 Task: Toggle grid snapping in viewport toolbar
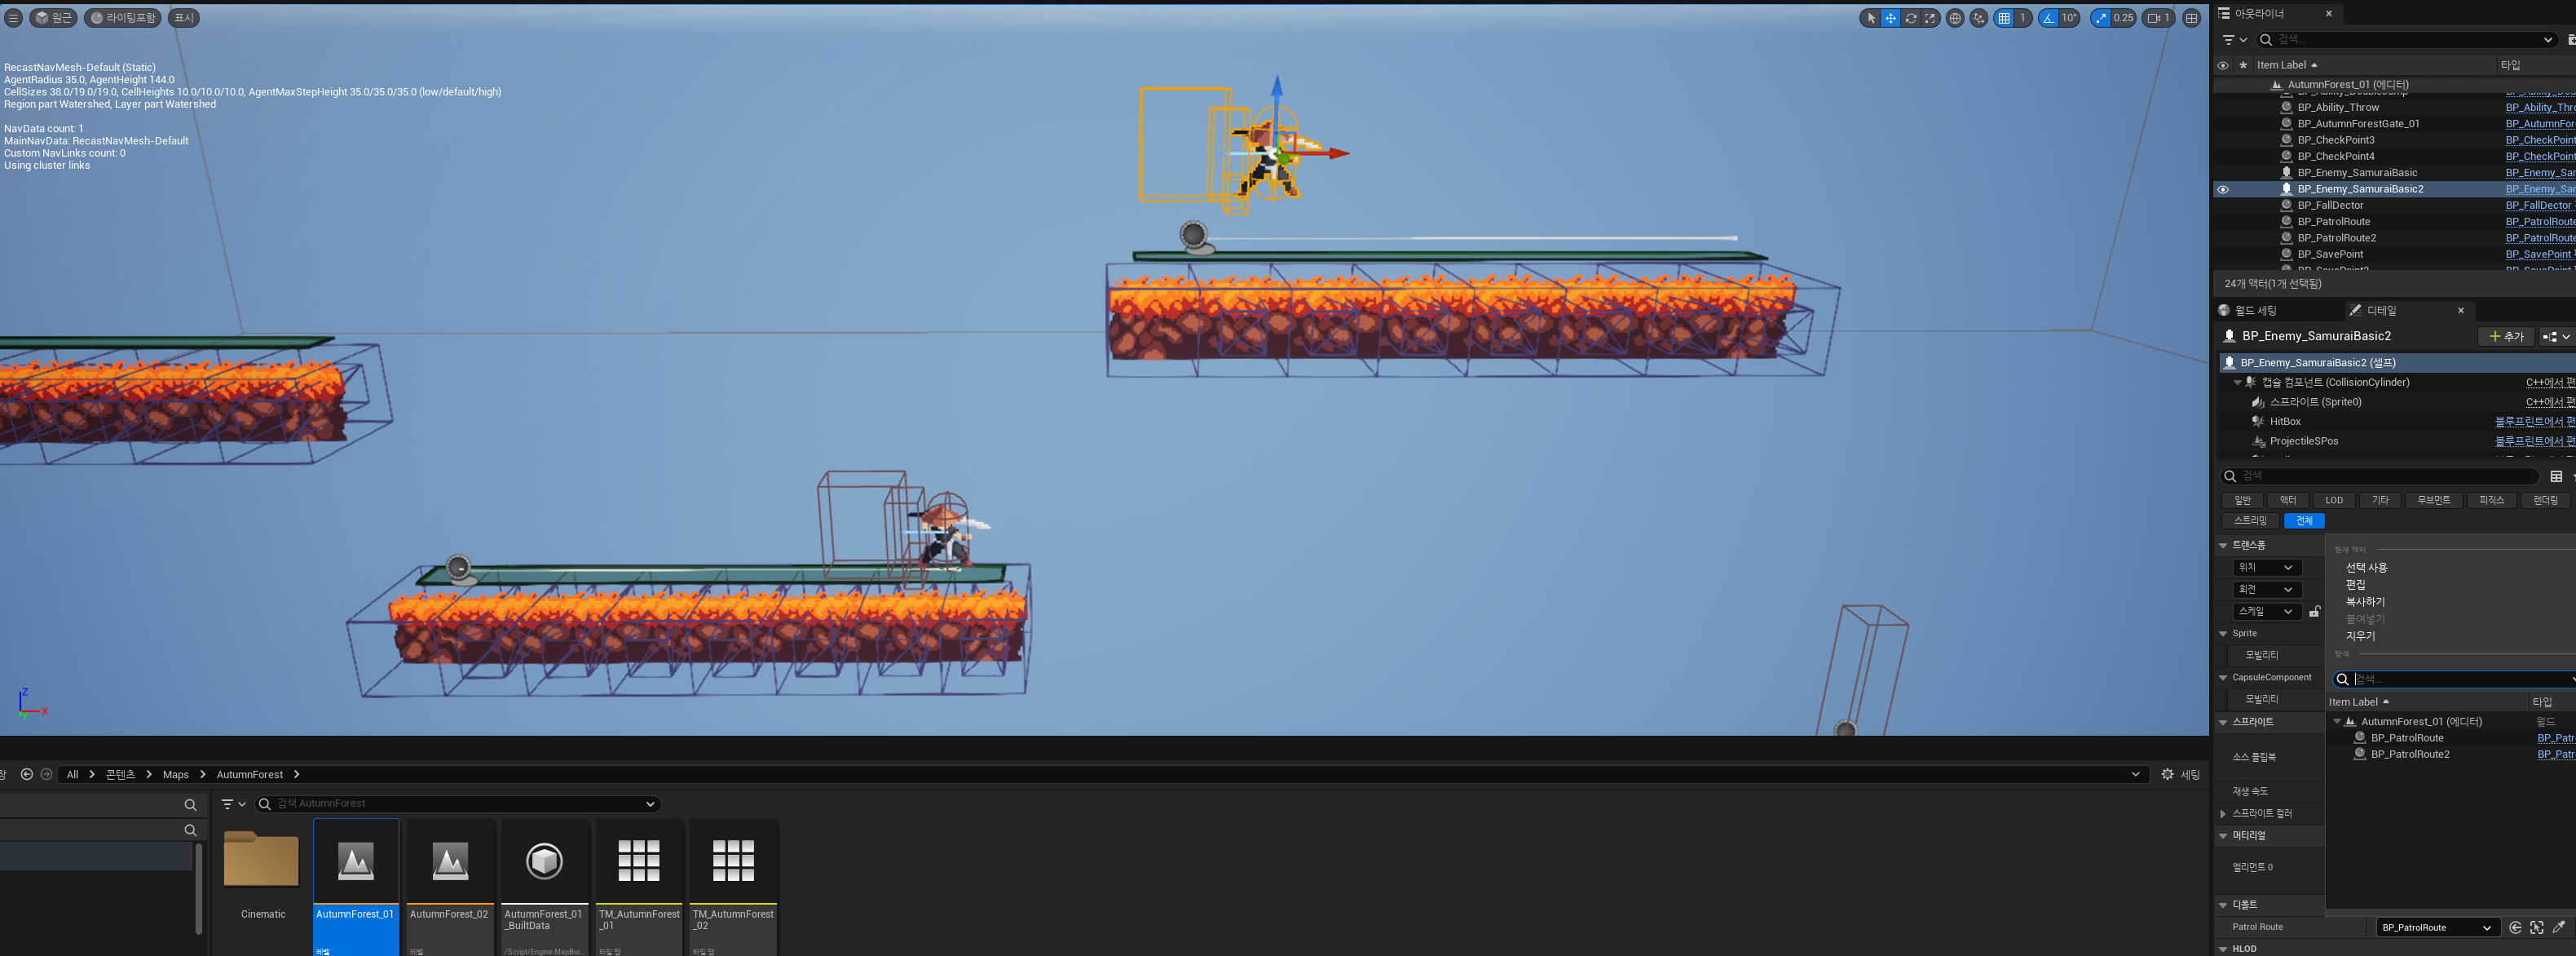[2003, 18]
